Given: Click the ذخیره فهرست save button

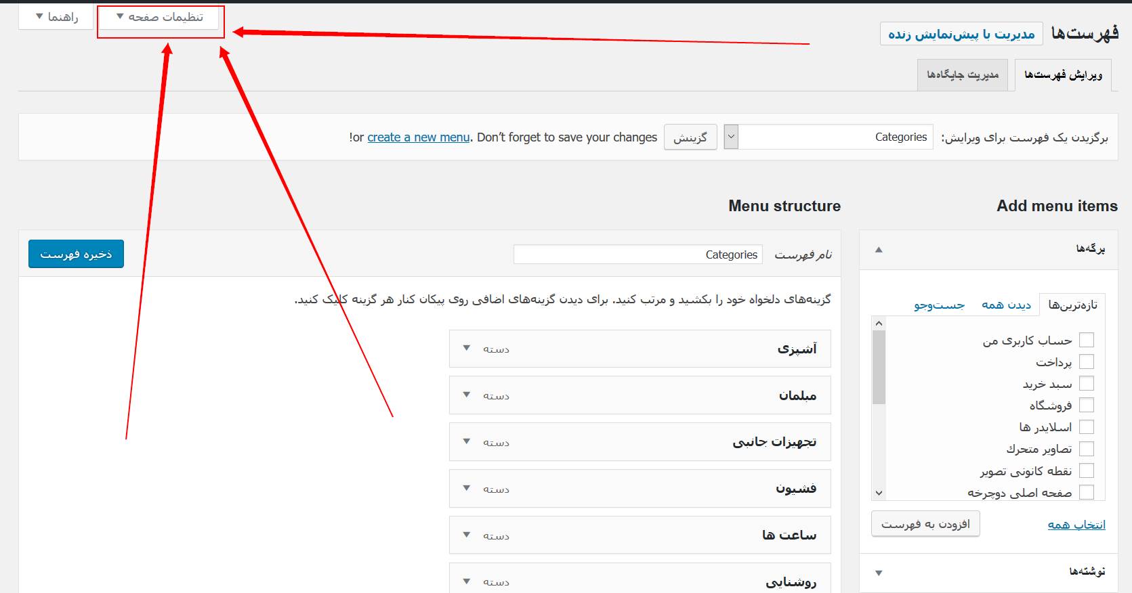Looking at the screenshot, I should (76, 254).
